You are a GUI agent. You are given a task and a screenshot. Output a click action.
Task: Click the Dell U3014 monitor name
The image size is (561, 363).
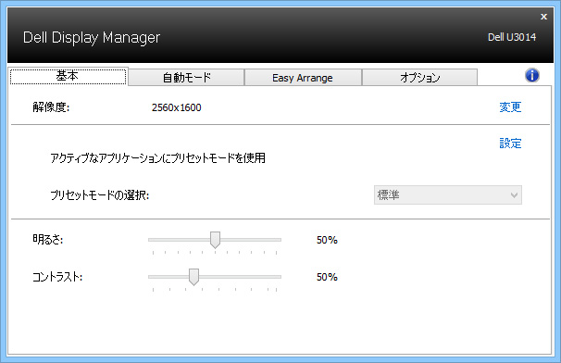512,37
